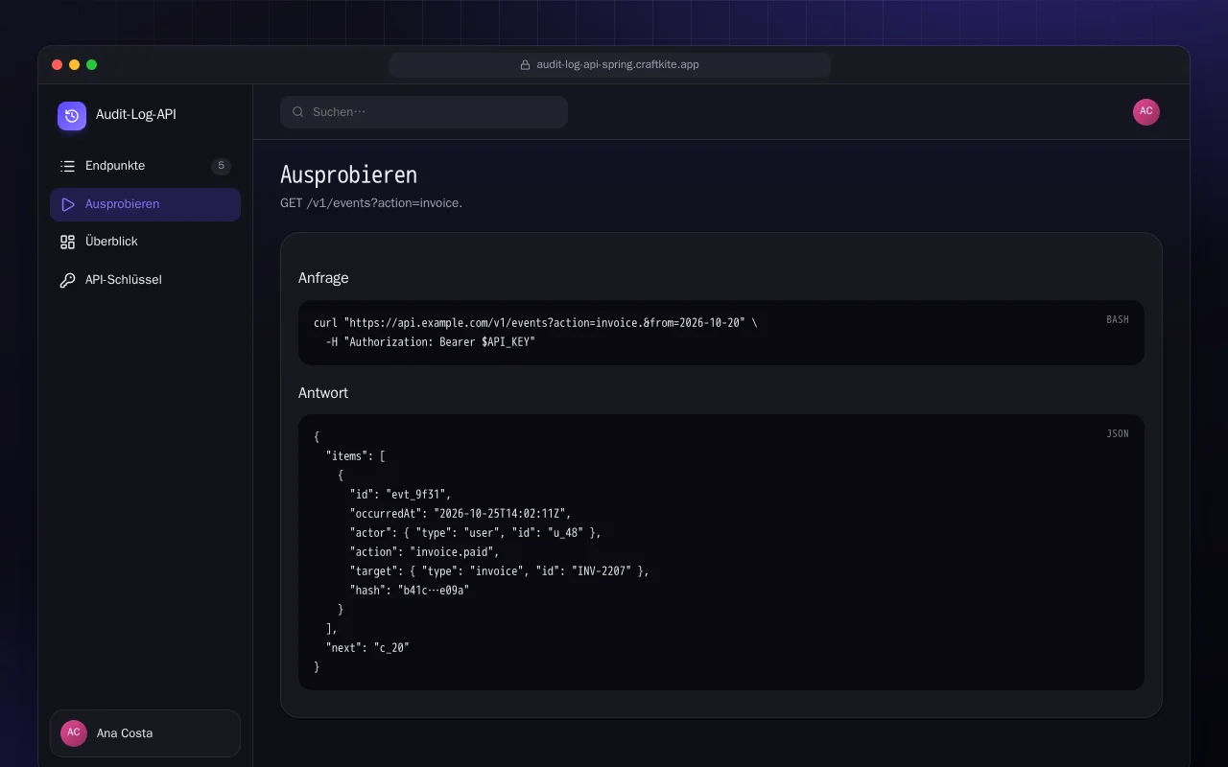Click the Ausprobieren page heading
Screen dimensions: 1228x767
pos(348,175)
